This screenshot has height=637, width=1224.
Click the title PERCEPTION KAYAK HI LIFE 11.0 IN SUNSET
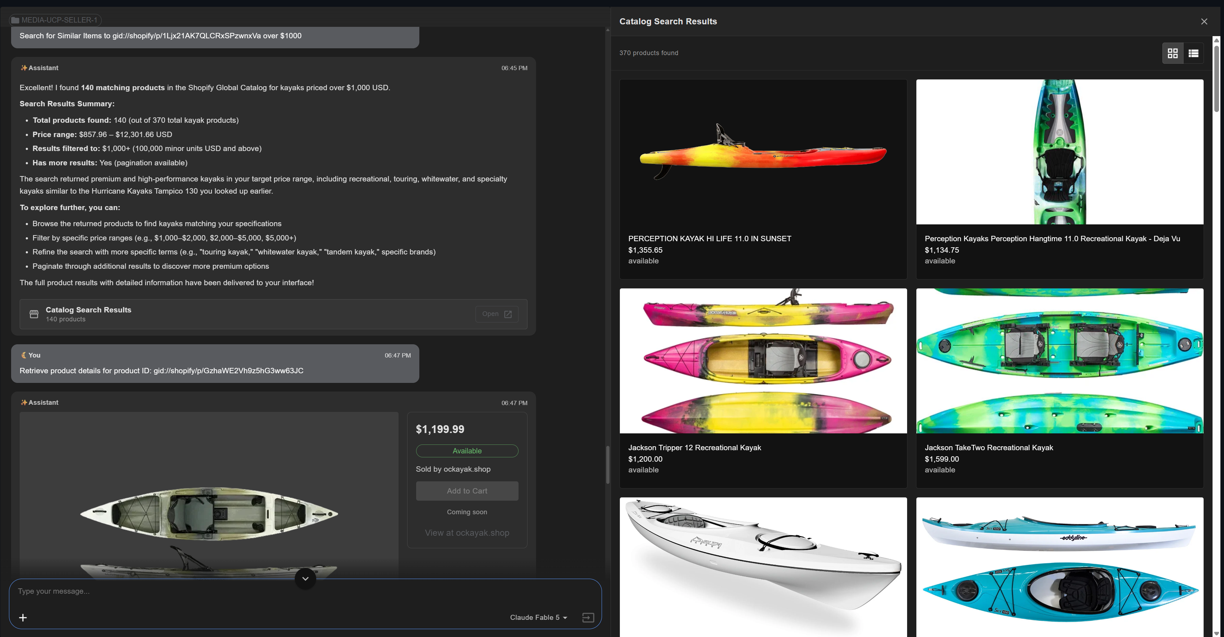click(x=709, y=238)
